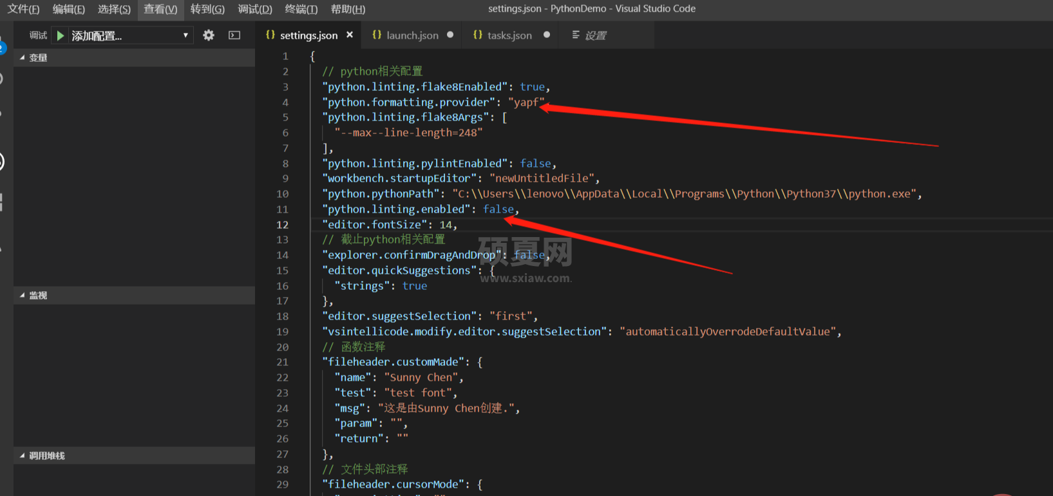Click the // 函数注释 comment
Screen dimensions: 1053x496
coord(354,347)
